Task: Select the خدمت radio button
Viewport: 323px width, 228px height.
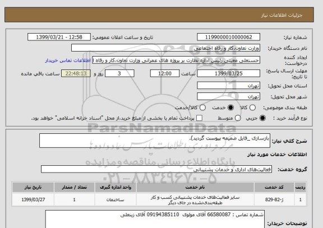Action: click(x=230, y=108)
